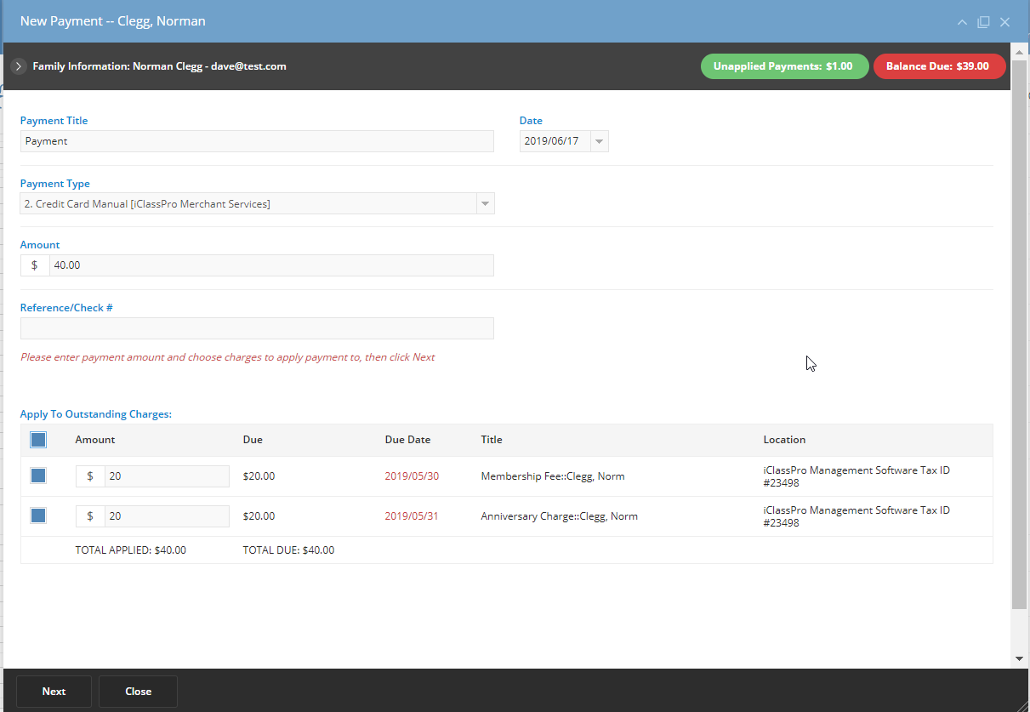The width and height of the screenshot is (1030, 712).
Task: Click the $20.00 due in Membership Fee row
Action: point(259,476)
